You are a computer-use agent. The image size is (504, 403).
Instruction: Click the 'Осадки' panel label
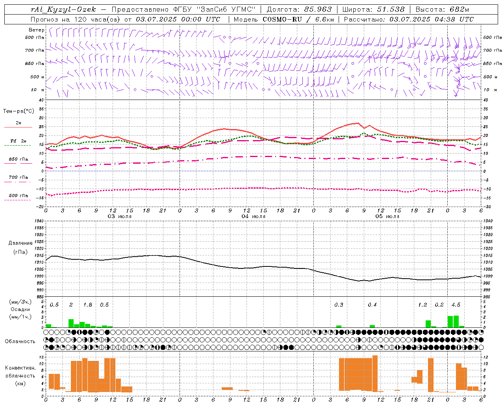[20, 309]
